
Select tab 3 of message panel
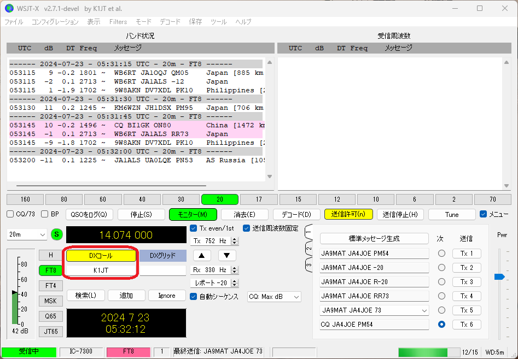click(x=309, y=264)
